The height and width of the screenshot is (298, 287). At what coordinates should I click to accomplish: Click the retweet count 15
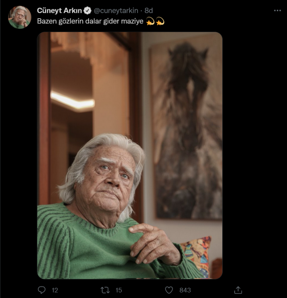pyautogui.click(x=119, y=290)
